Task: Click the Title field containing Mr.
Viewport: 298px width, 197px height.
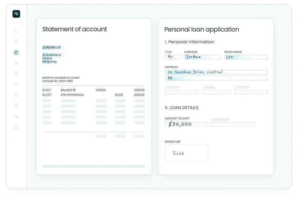Action: tap(172, 57)
